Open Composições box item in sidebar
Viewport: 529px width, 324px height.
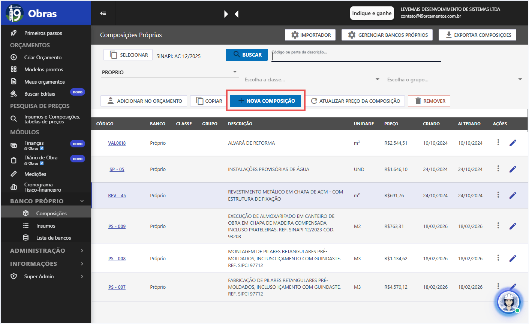click(x=46, y=213)
